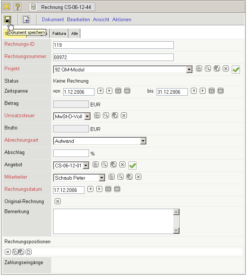This screenshot has height=276, width=247.
Task: Clear the Umsatzsteuer selection using its X icon
Action: [x=124, y=116]
